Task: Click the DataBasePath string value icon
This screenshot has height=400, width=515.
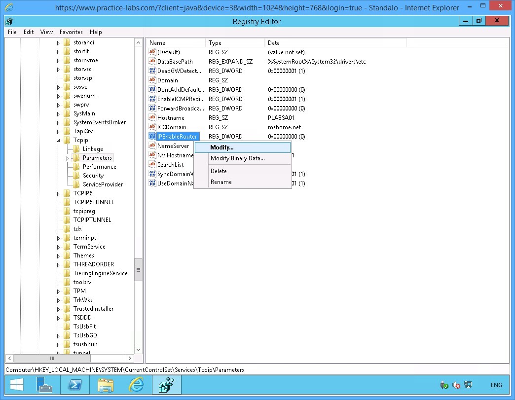Action: coord(152,62)
